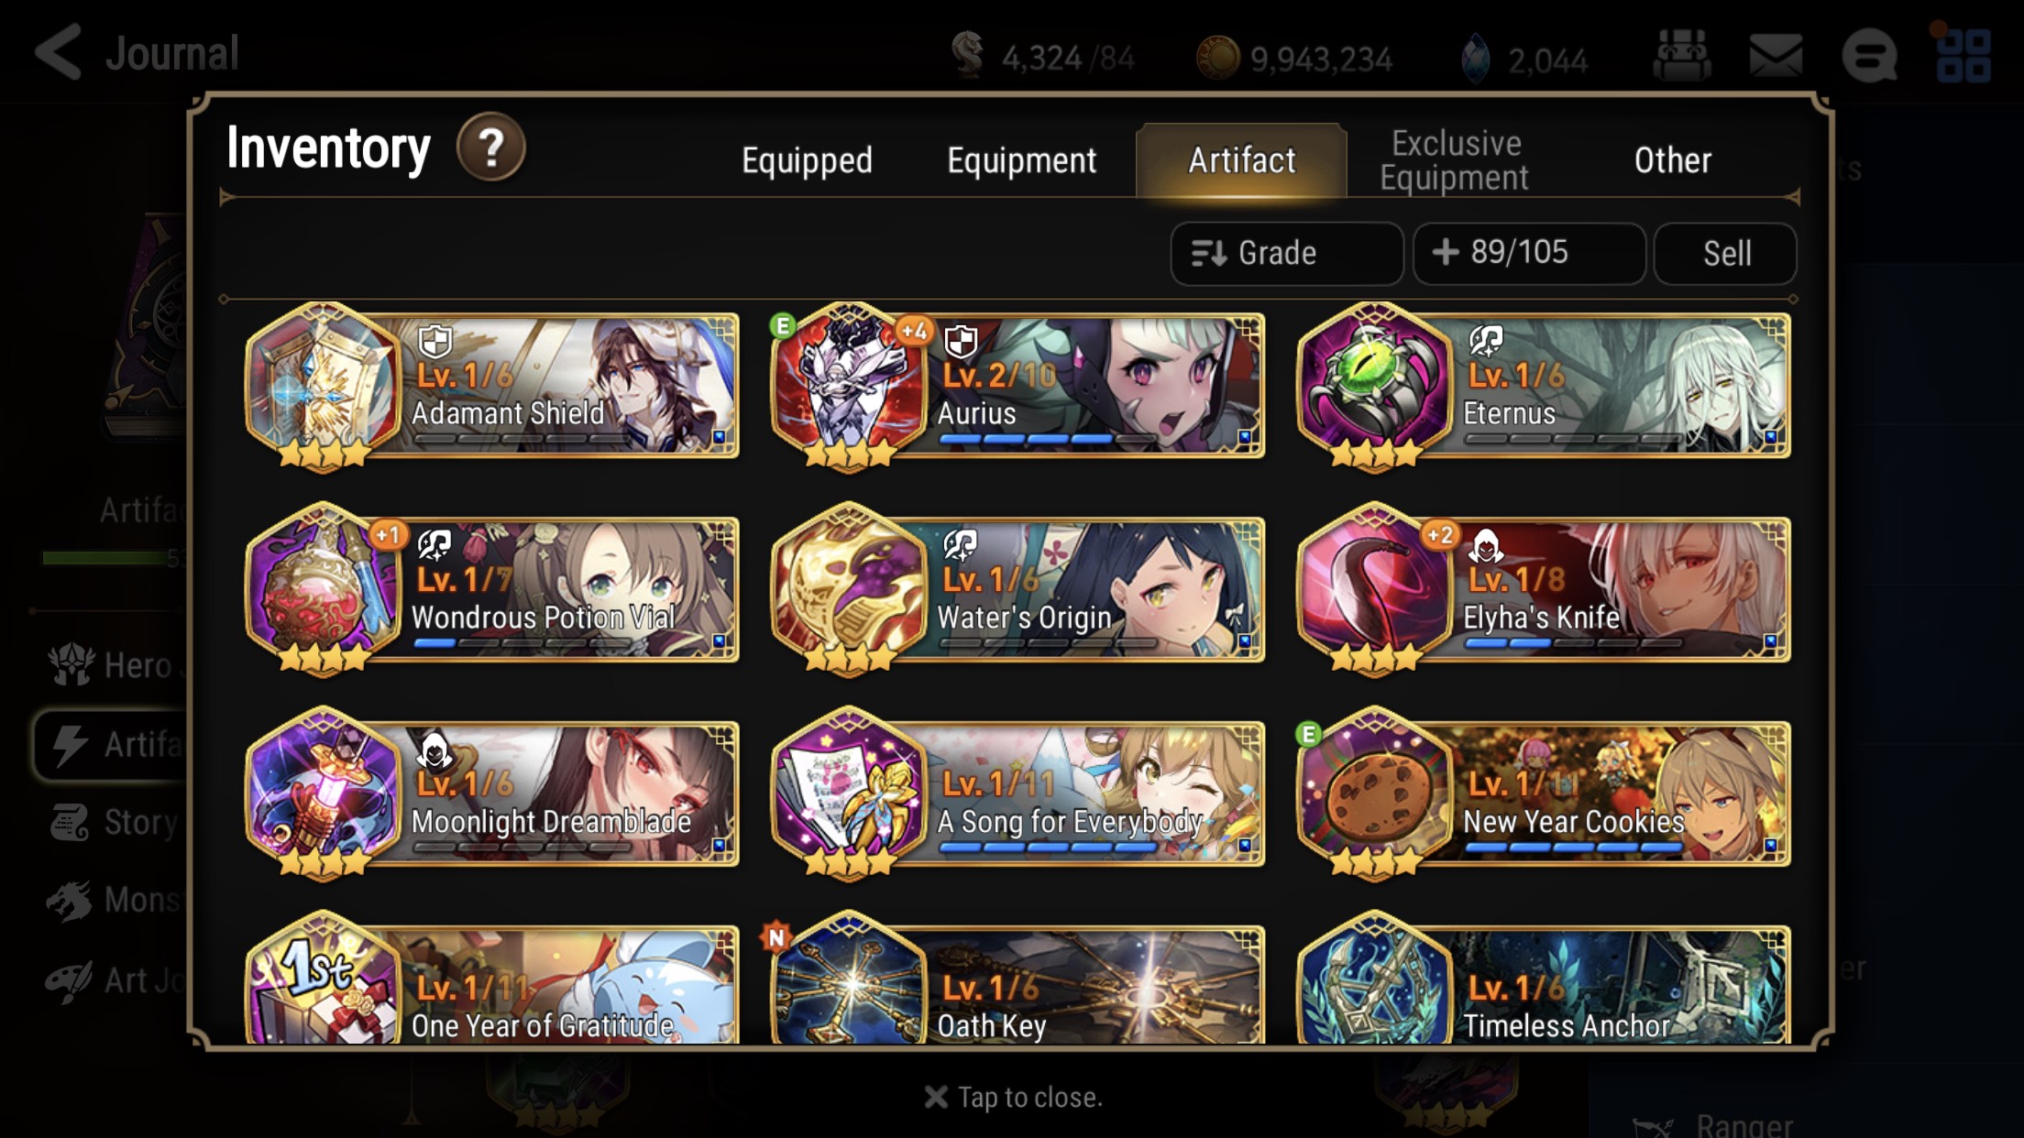Select the New Year Cookies artifact
The image size is (2024, 1138).
pos(1544,793)
